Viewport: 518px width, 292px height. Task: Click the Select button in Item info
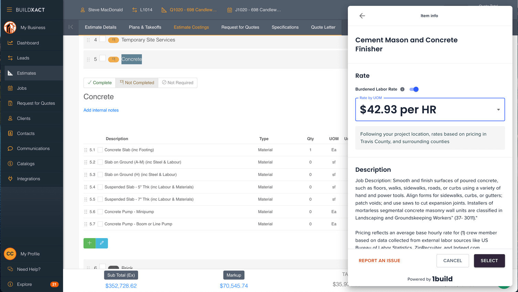pyautogui.click(x=489, y=260)
